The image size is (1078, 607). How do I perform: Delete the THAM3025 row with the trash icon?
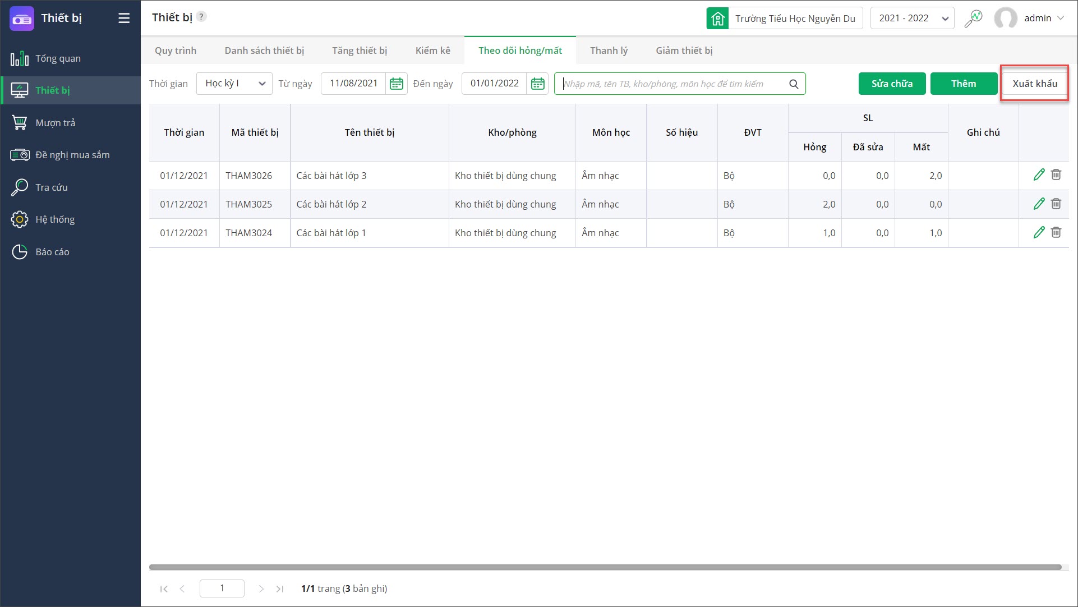(x=1056, y=204)
